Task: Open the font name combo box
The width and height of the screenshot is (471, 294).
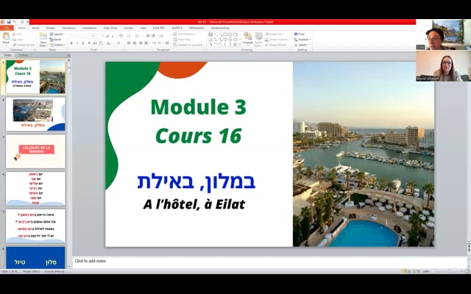Action: 82,36
